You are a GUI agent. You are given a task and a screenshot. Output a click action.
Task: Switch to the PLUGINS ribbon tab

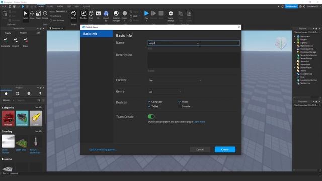(x=86, y=7)
